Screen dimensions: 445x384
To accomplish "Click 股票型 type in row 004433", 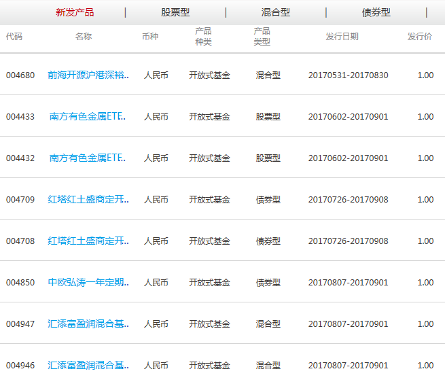I will 268,117.
